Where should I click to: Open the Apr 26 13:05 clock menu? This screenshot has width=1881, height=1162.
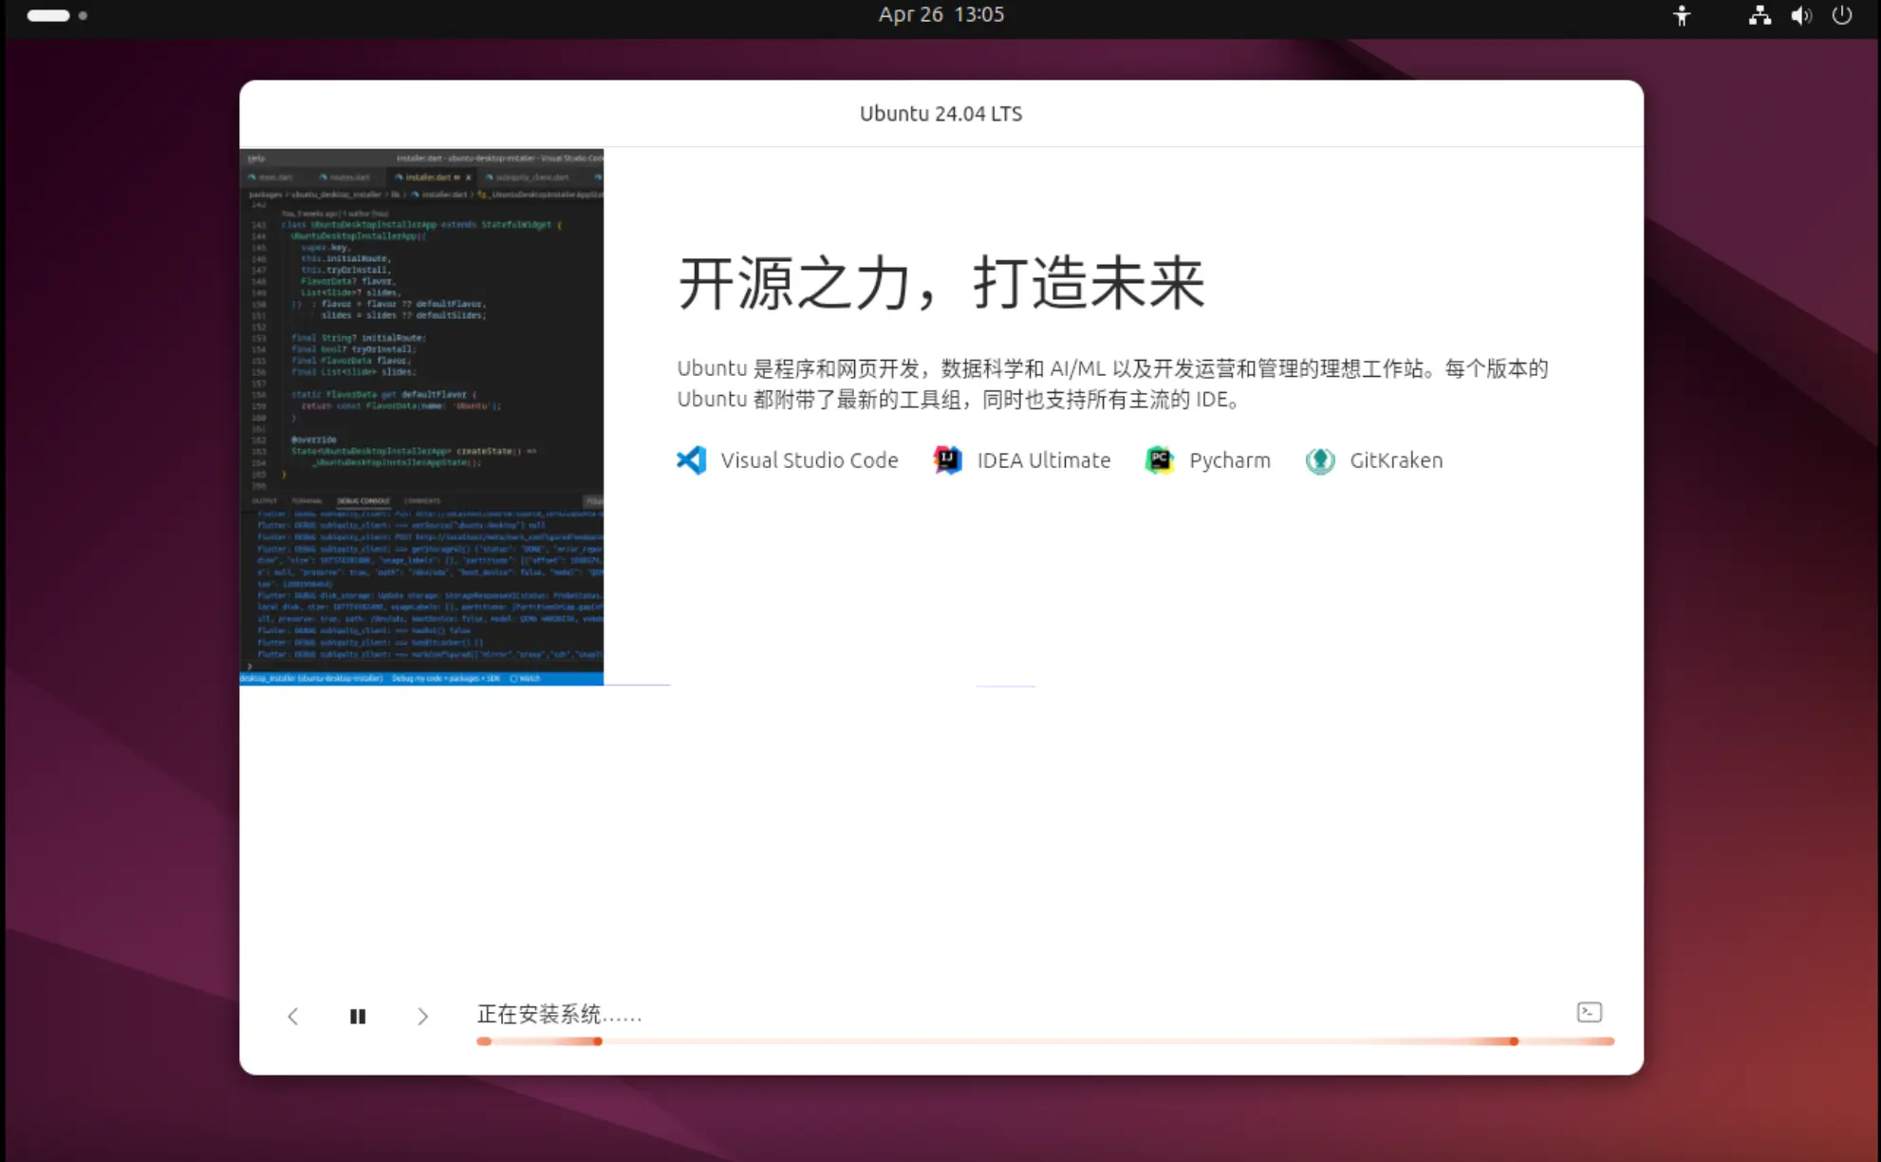point(940,14)
